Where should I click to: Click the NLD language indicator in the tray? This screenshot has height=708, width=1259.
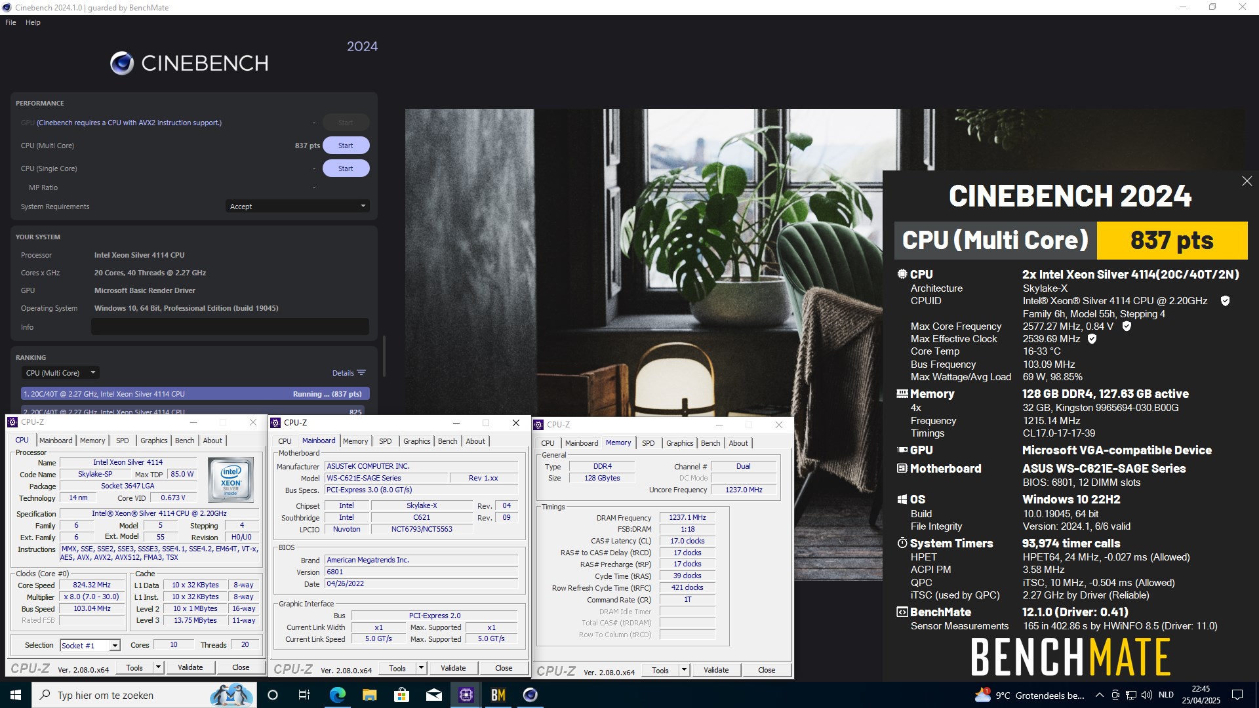1166,695
